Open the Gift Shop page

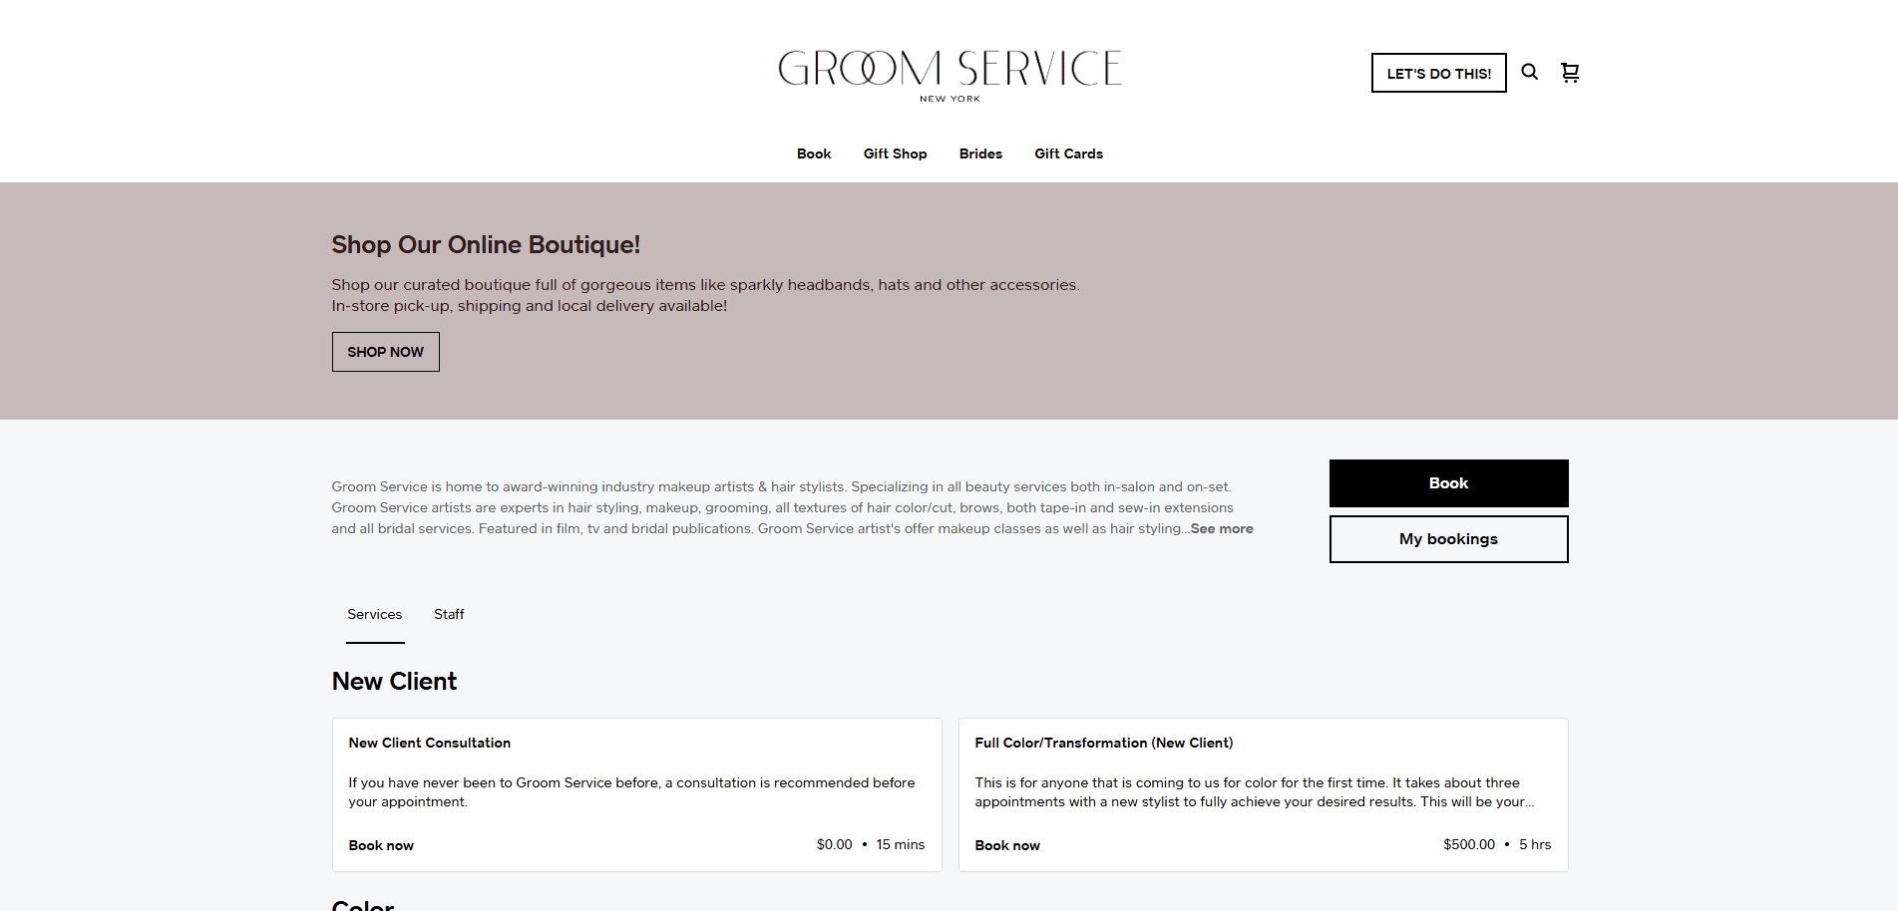(x=895, y=153)
